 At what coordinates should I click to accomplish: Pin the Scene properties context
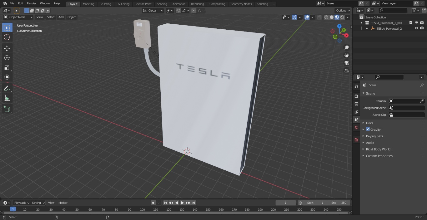coord(422,85)
